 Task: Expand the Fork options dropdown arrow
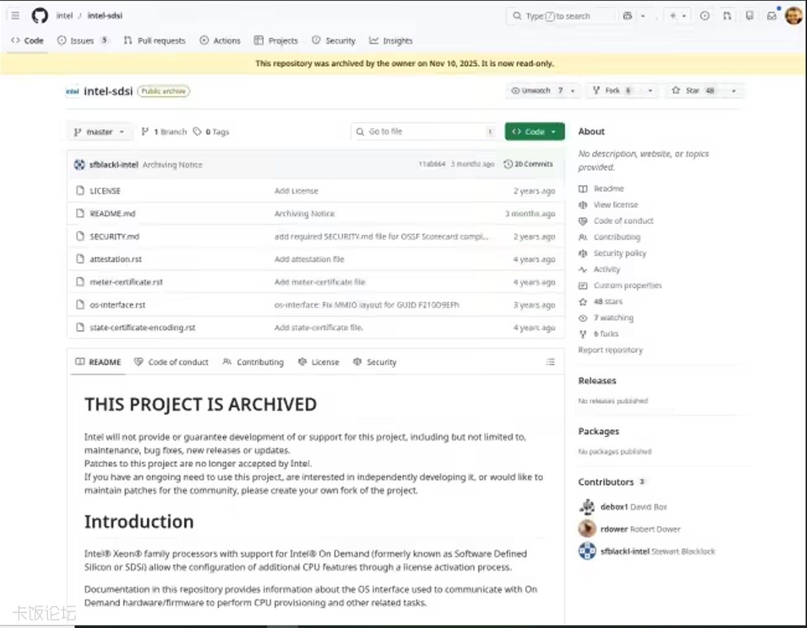(650, 91)
